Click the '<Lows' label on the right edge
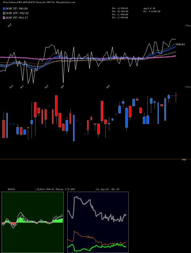The height and width of the screenshot is (253, 191). tap(188, 87)
